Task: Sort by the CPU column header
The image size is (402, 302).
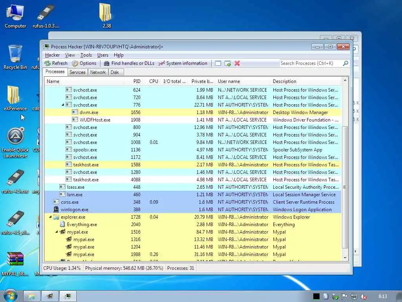Action: (x=152, y=81)
